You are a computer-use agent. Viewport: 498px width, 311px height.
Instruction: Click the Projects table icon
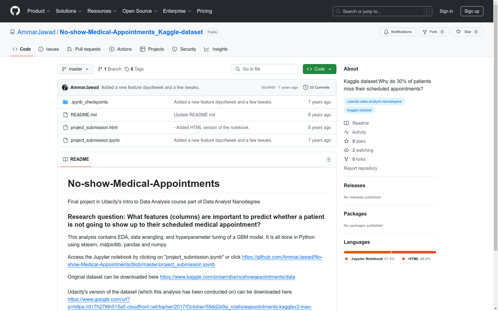(143, 49)
